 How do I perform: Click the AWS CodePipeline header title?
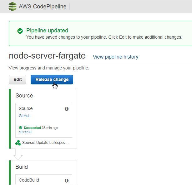[43, 7]
